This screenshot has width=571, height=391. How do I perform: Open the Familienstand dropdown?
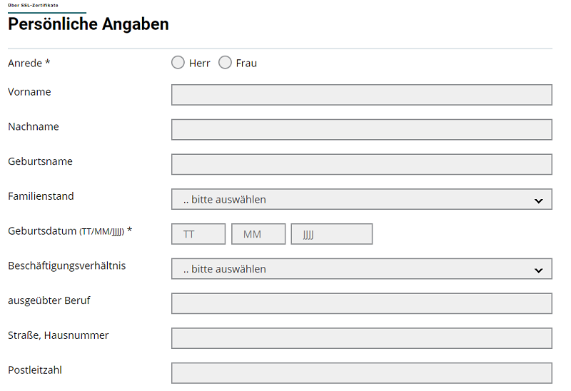coord(362,199)
